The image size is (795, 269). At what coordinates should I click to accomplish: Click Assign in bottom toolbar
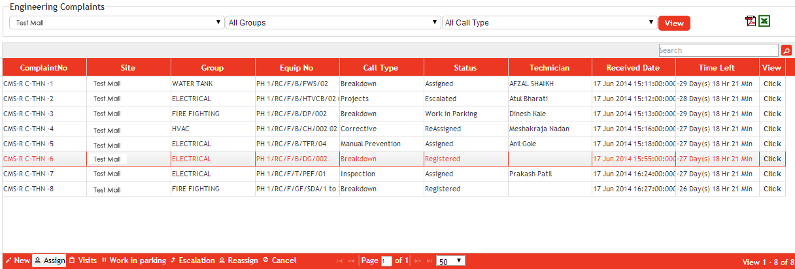coord(50,261)
